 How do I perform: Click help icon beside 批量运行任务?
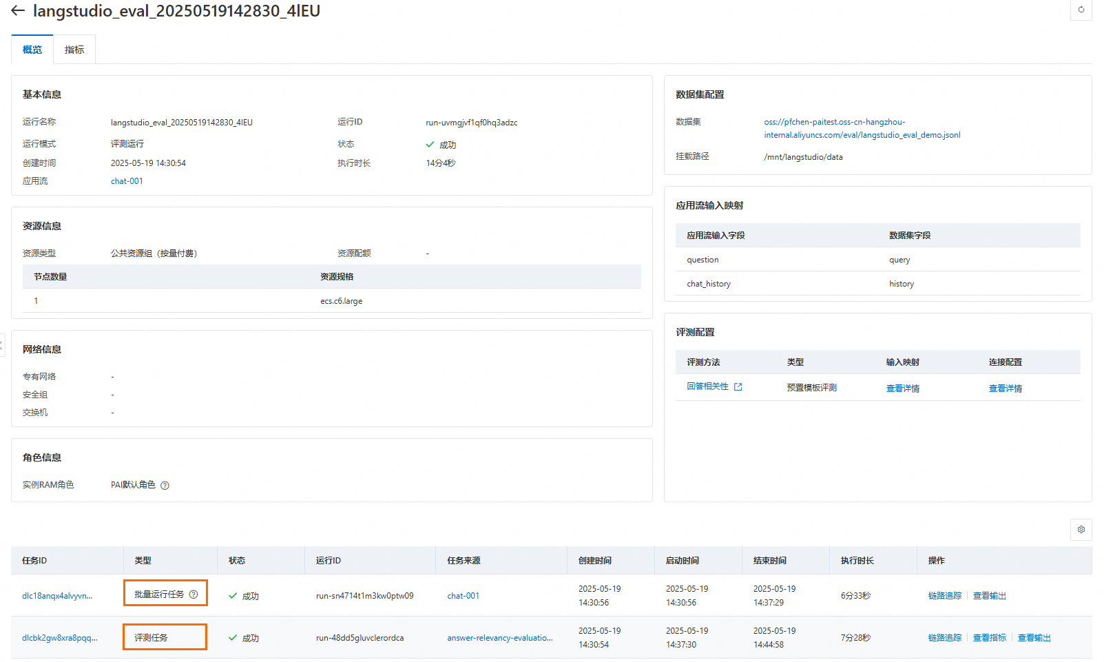[194, 594]
